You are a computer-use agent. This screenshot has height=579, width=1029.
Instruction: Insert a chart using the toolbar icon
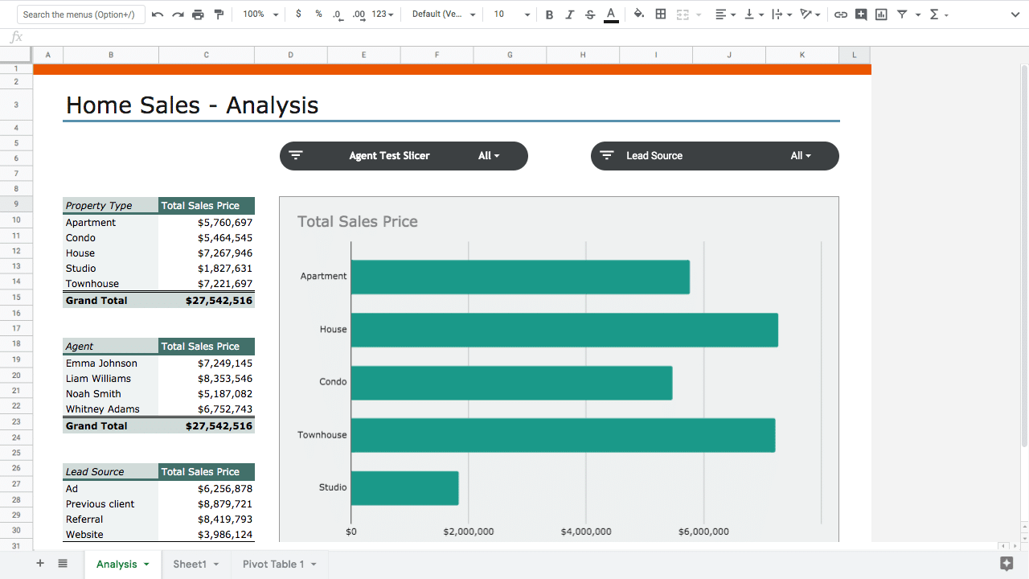click(879, 14)
